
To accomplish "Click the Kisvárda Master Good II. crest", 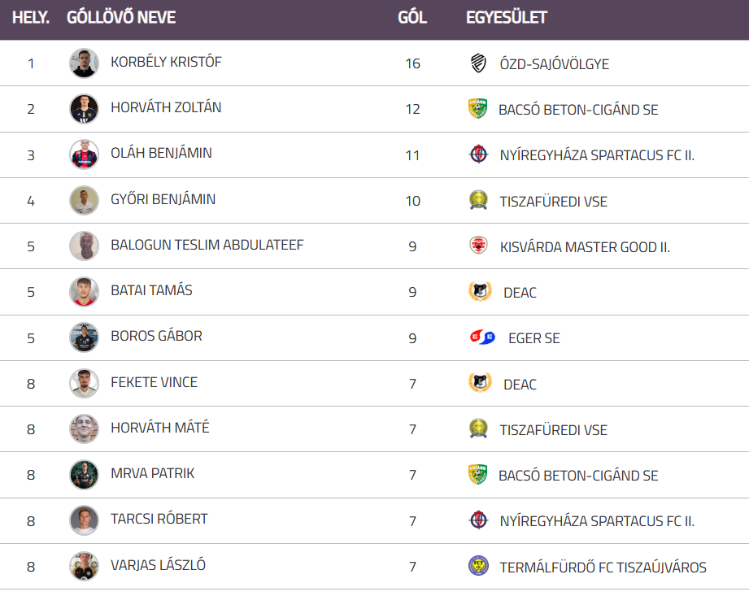I will [x=478, y=246].
